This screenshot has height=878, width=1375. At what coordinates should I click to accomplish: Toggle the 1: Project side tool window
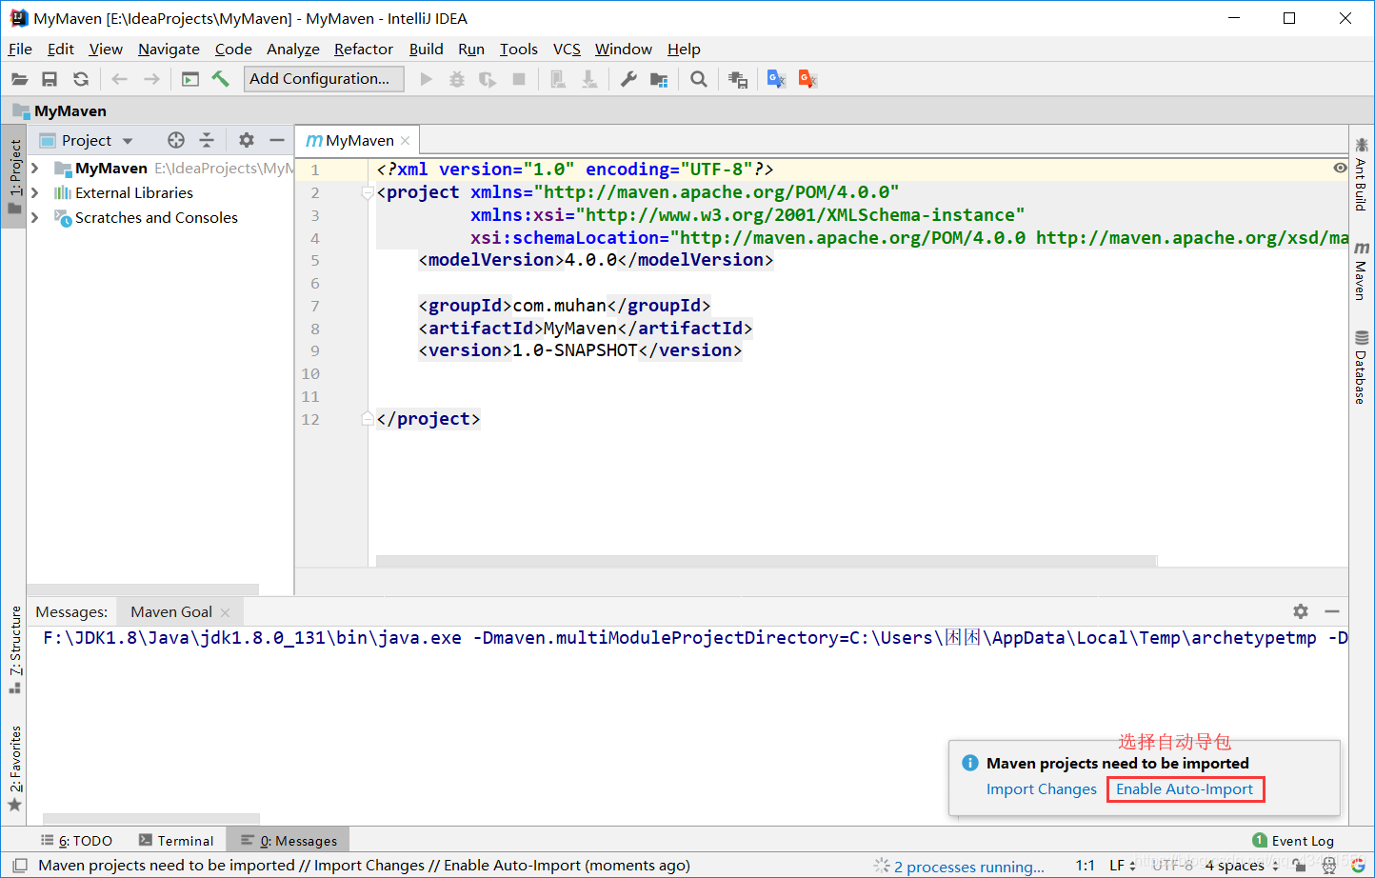pos(14,176)
